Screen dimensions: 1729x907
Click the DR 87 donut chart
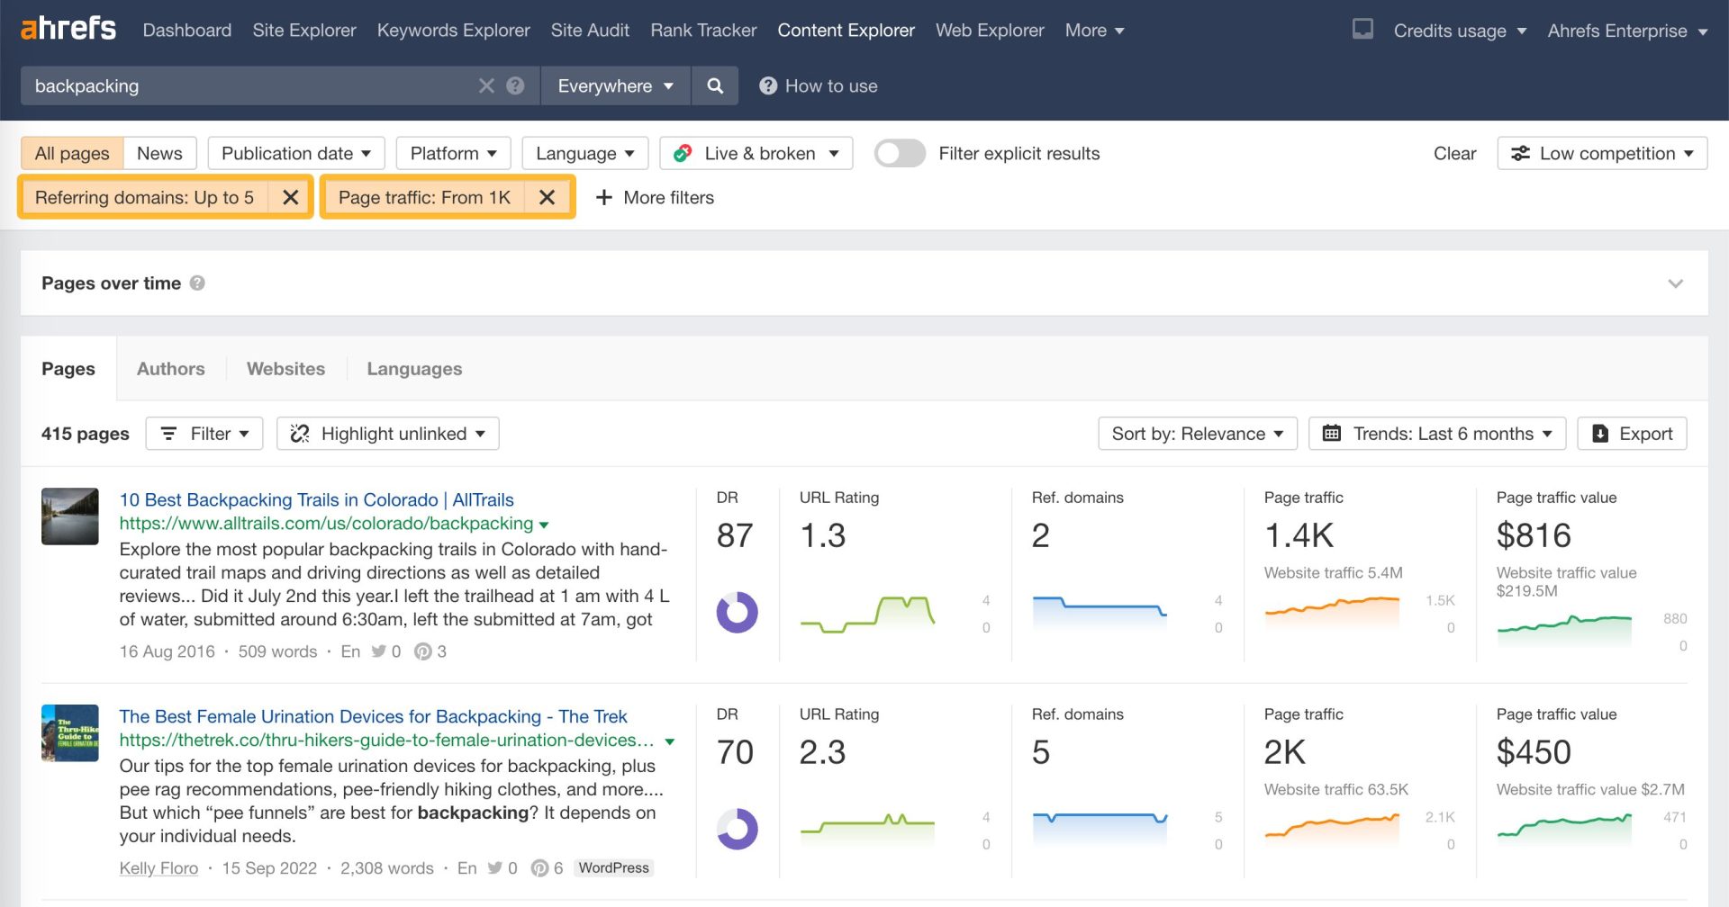pyautogui.click(x=737, y=613)
